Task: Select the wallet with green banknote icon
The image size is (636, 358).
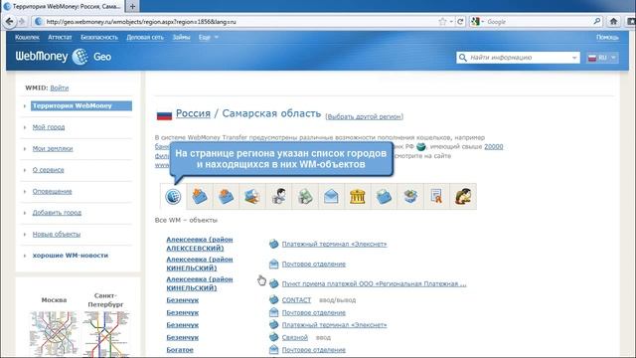Action: (x=384, y=197)
